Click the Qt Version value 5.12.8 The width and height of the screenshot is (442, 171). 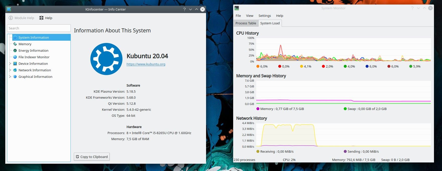pos(131,103)
